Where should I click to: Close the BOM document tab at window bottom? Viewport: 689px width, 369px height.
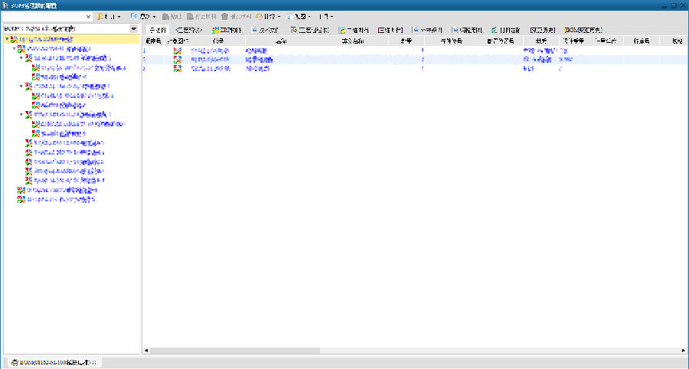tap(95, 362)
